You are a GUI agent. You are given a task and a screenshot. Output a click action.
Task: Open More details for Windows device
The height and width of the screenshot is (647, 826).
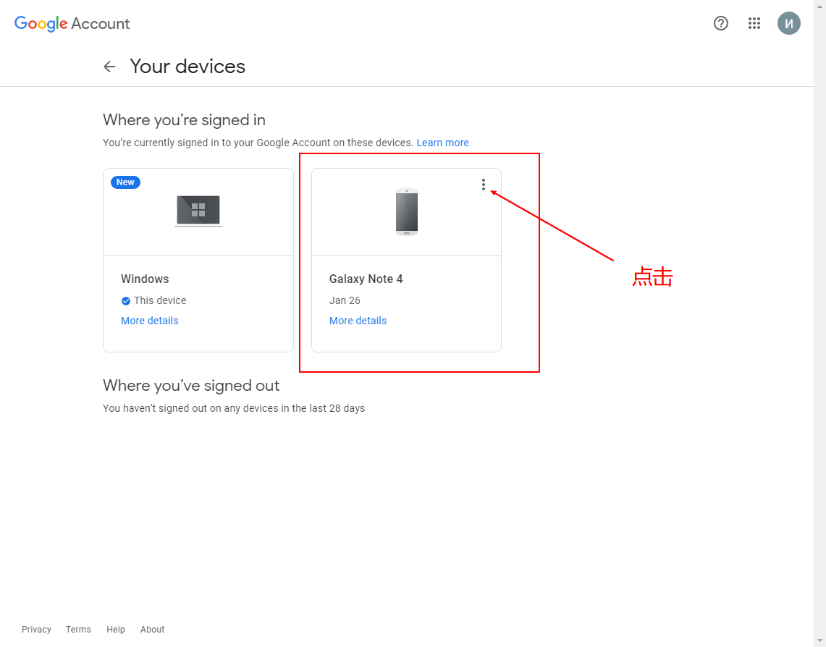click(x=150, y=321)
